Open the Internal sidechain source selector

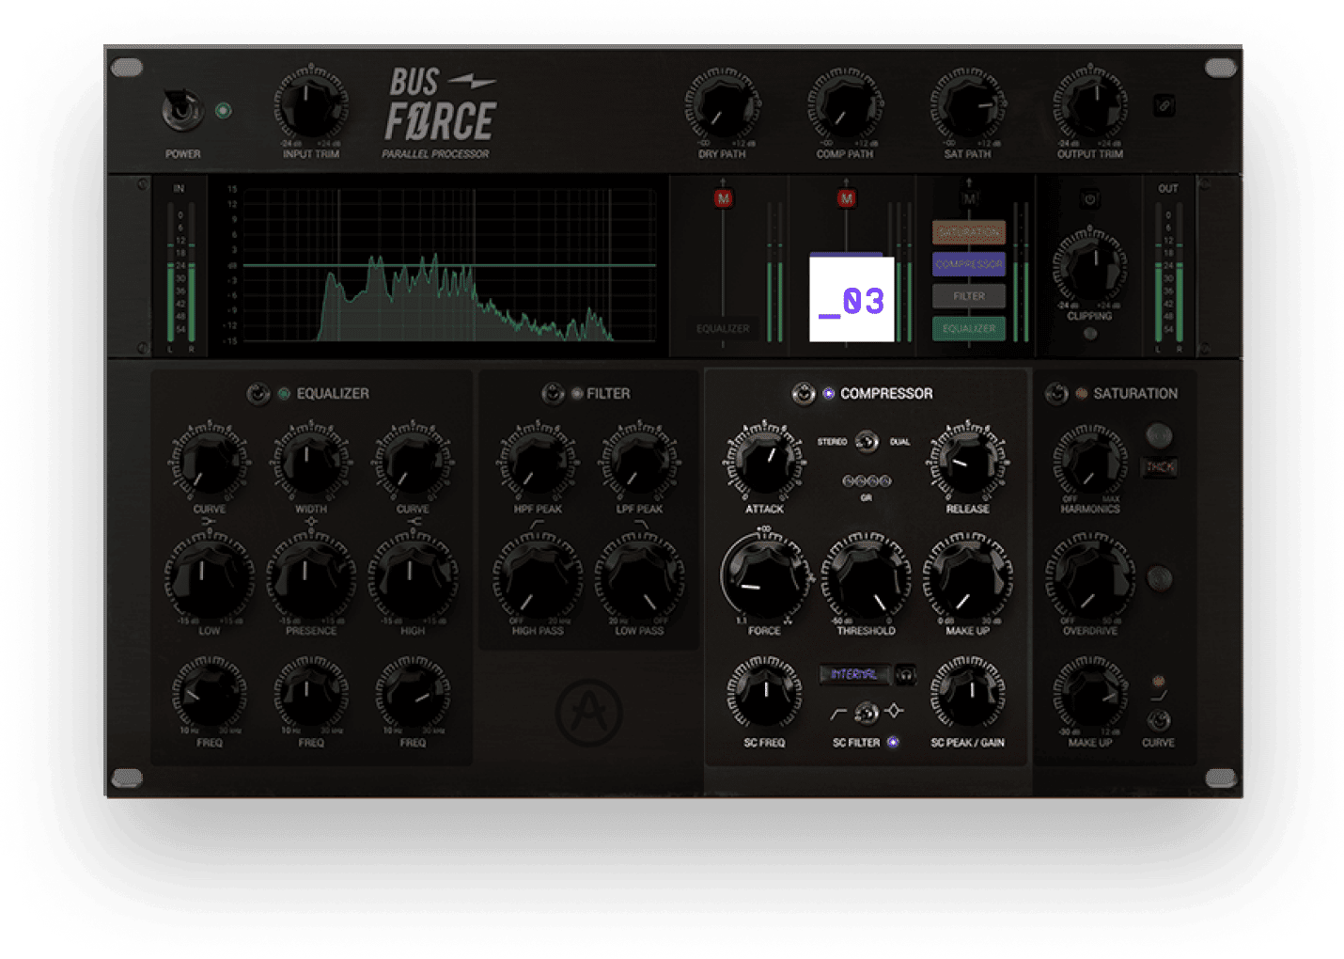[853, 674]
